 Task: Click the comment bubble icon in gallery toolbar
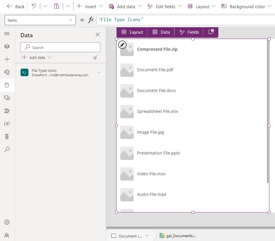pos(211,32)
